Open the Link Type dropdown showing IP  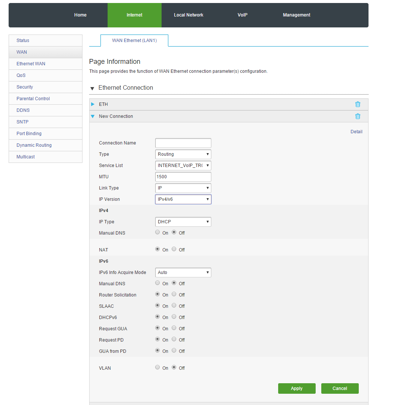183,188
